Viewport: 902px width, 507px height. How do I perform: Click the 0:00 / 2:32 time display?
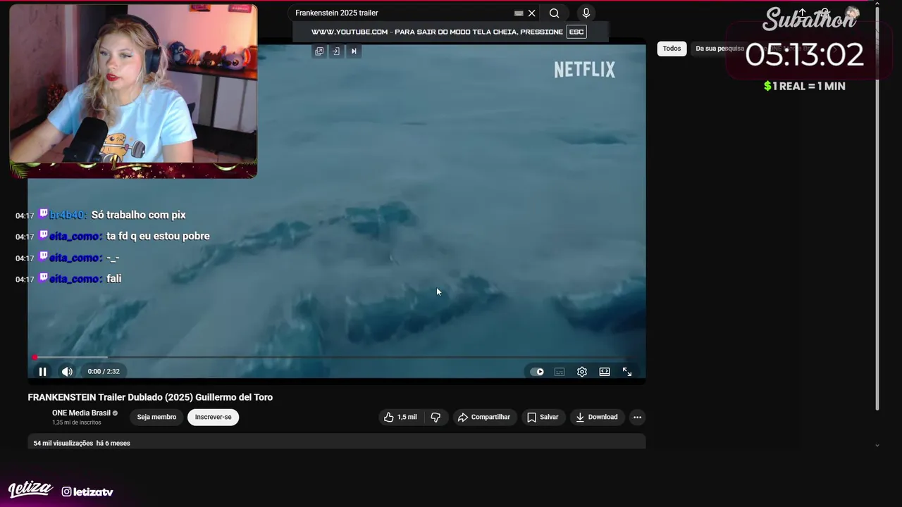coord(104,372)
